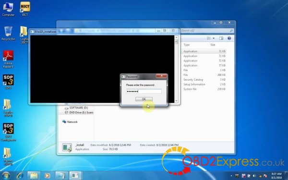Click the password input field
This screenshot has width=288, height=180.
(144, 91)
